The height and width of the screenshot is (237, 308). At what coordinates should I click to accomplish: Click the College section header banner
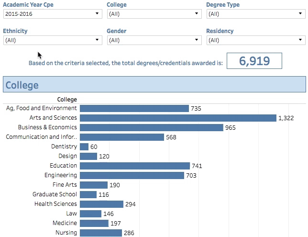click(154, 84)
